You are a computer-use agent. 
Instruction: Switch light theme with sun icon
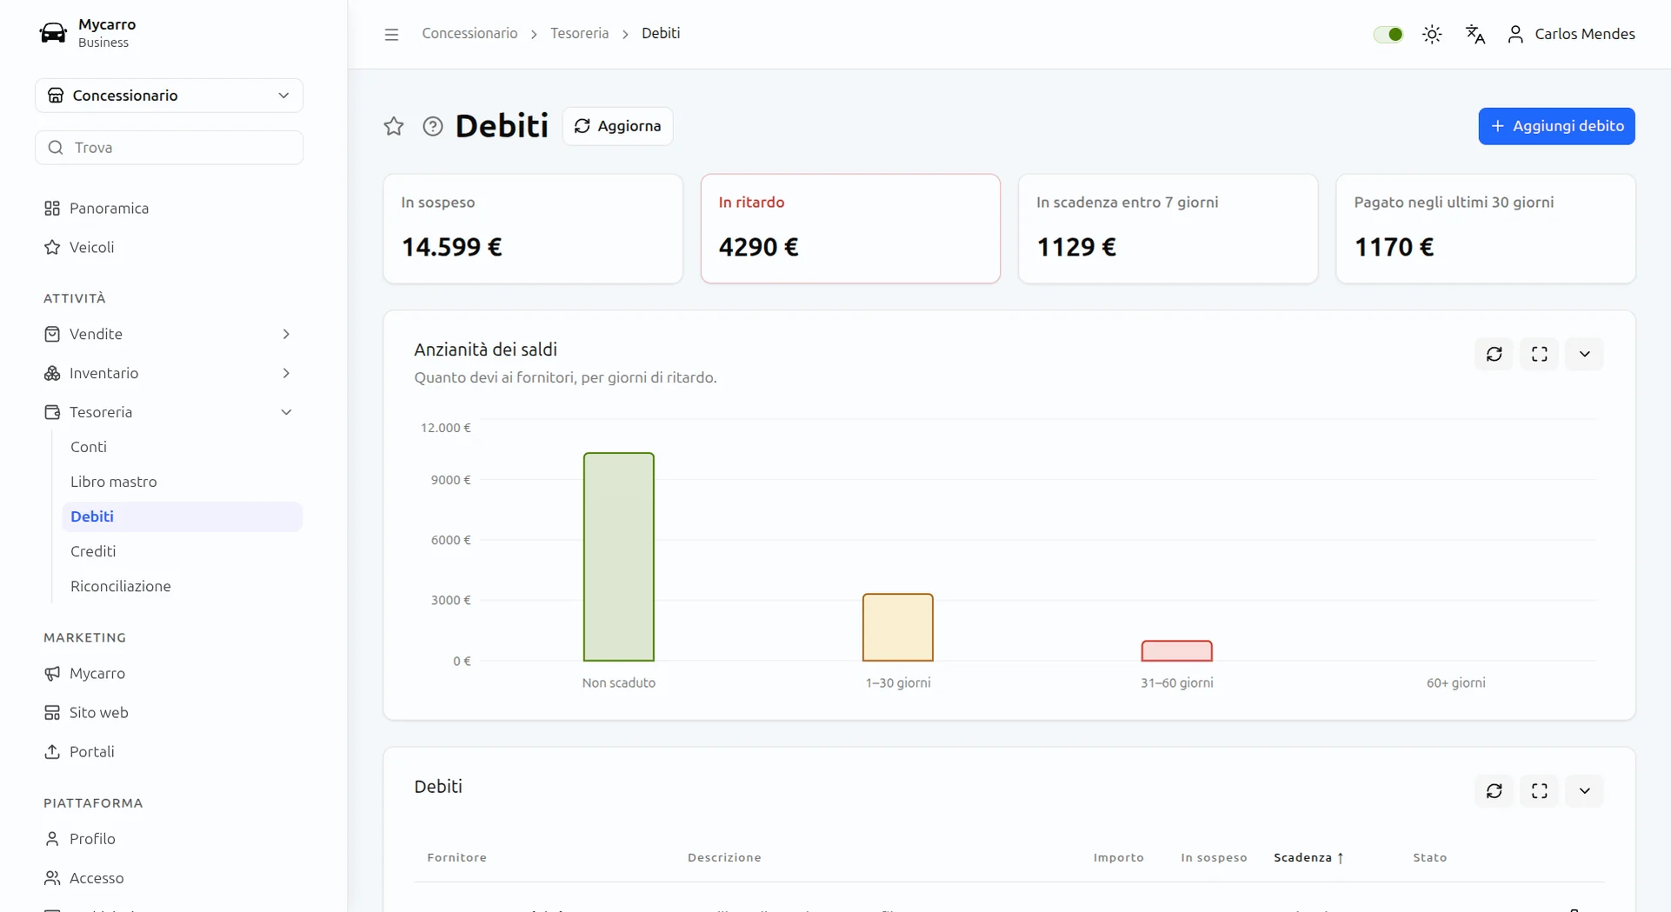1432,34
